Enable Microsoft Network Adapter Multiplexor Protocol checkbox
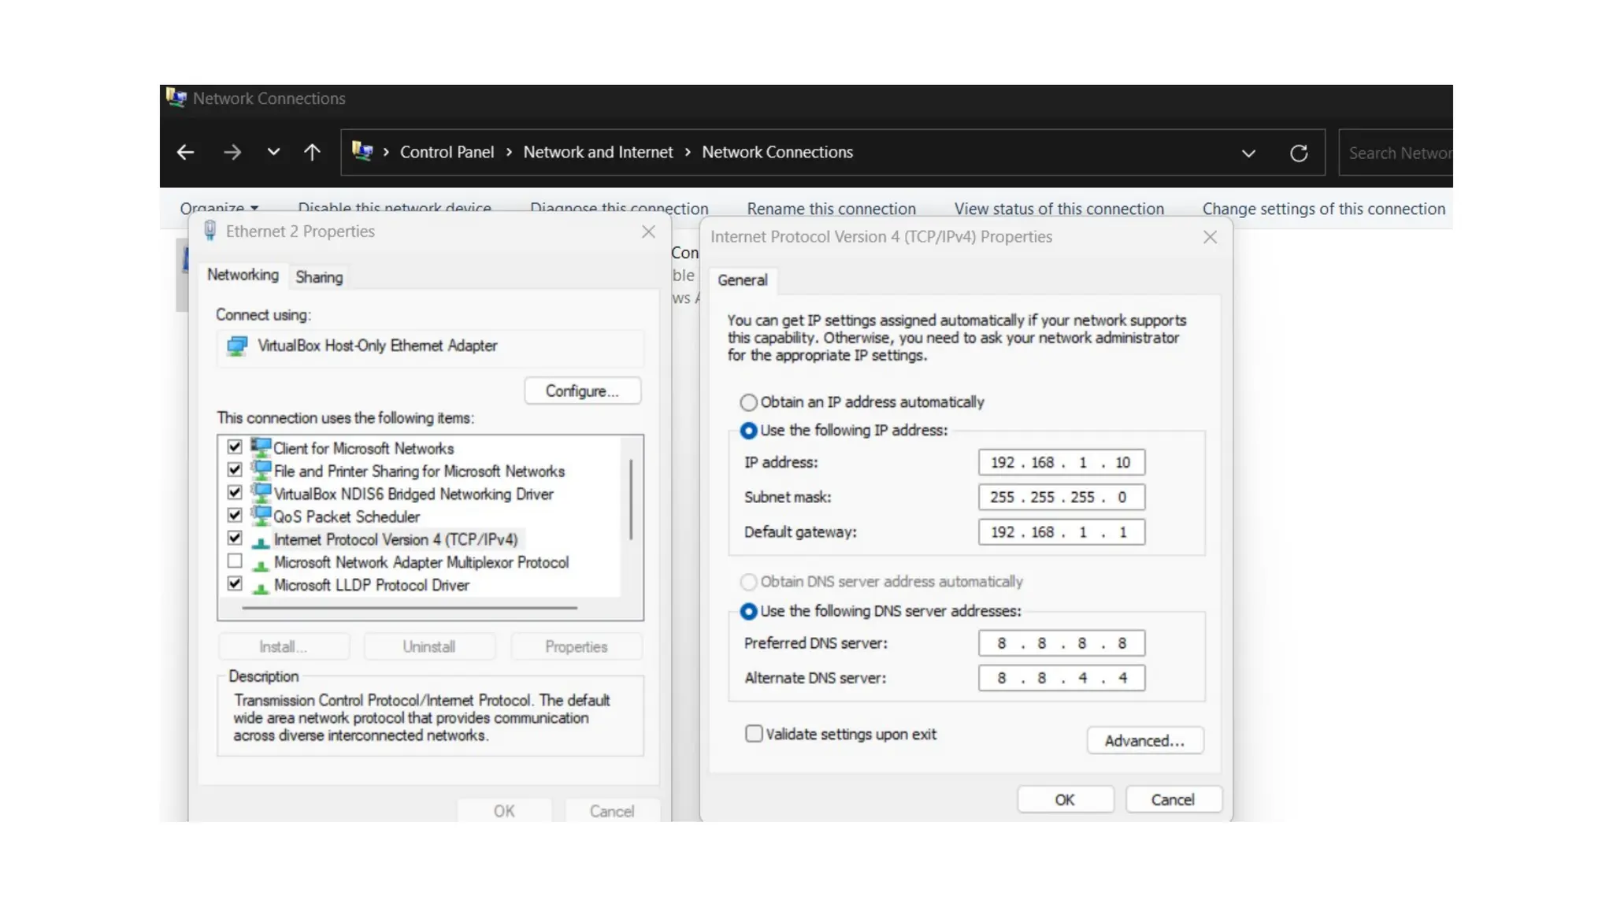Image resolution: width=1613 pixels, height=907 pixels. tap(235, 561)
